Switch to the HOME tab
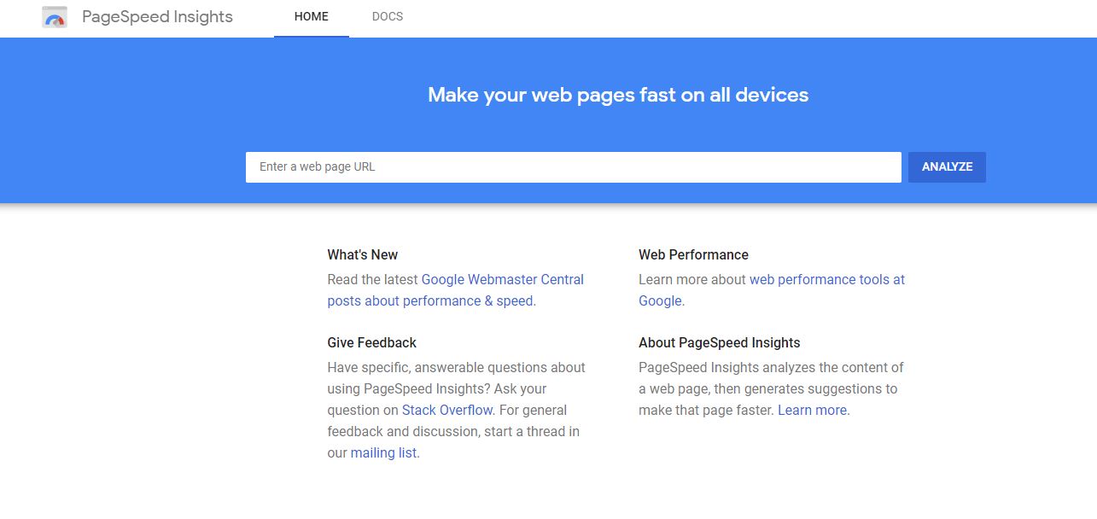 click(312, 17)
